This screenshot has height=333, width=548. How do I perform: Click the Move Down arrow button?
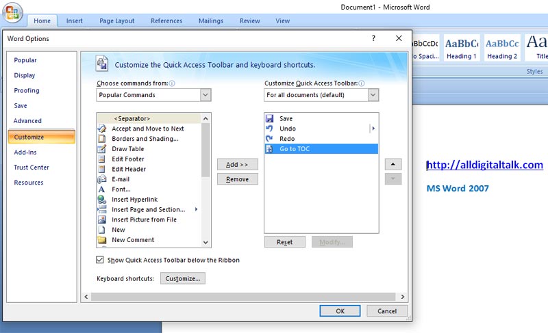[393, 179]
